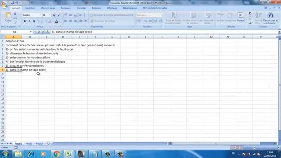
Task: Open the Windows Start menu
Action: click(5, 154)
